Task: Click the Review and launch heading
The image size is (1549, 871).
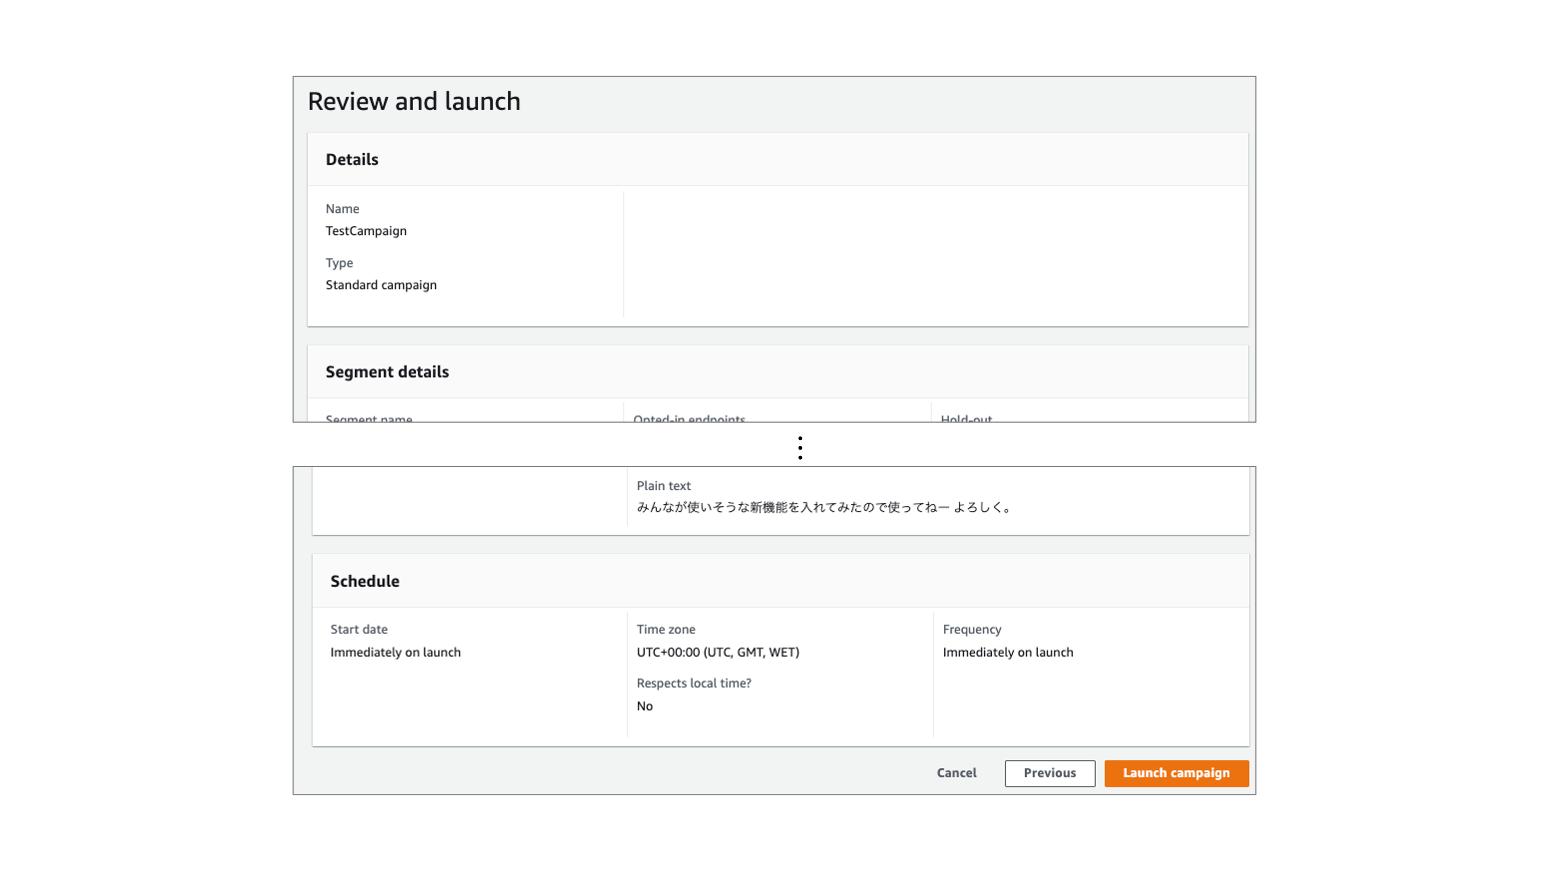Action: pyautogui.click(x=414, y=101)
